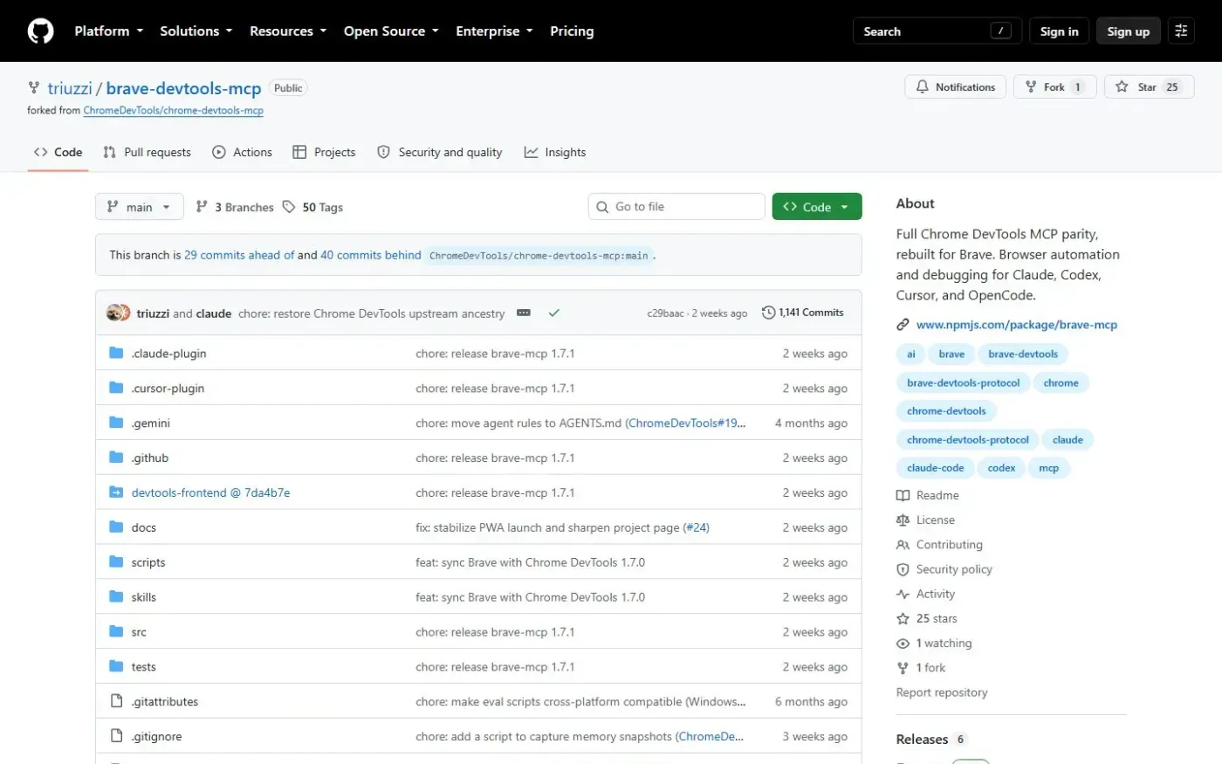Open the Report repository link
Viewport: 1222px width, 764px height.
(x=942, y=692)
